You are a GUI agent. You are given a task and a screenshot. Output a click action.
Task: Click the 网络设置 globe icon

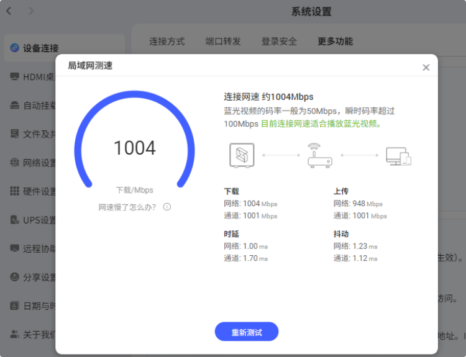pyautogui.click(x=14, y=163)
